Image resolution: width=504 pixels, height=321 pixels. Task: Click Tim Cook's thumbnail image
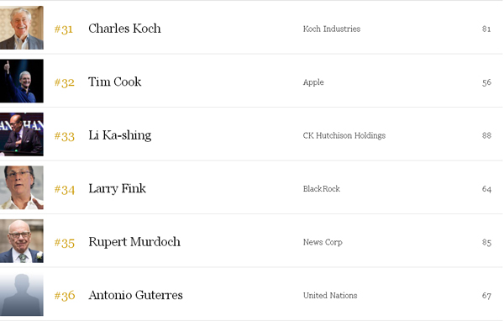click(x=22, y=81)
